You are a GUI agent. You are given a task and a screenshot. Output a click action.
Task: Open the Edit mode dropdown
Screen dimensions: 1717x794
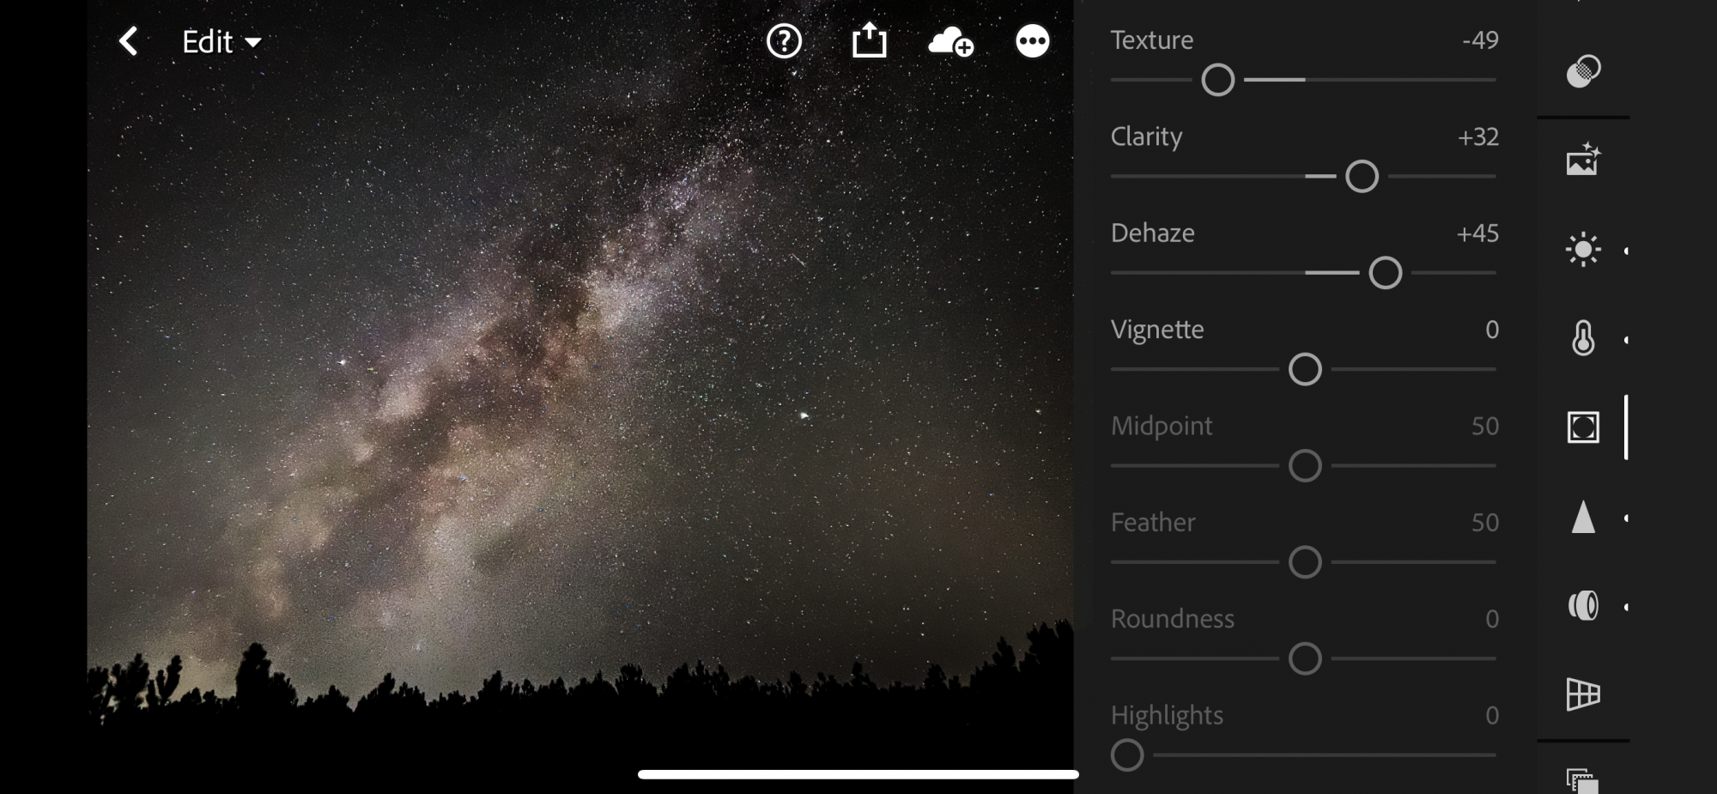pos(221,41)
